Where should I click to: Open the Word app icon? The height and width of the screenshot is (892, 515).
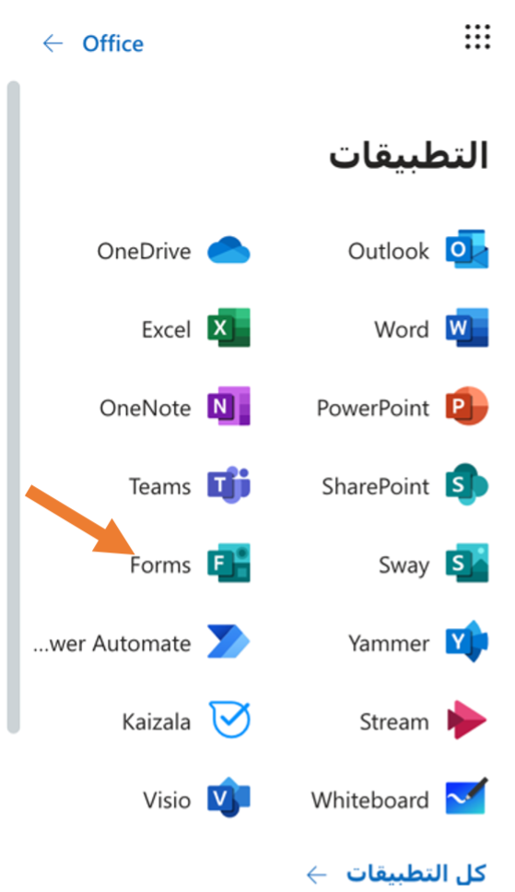(x=467, y=328)
